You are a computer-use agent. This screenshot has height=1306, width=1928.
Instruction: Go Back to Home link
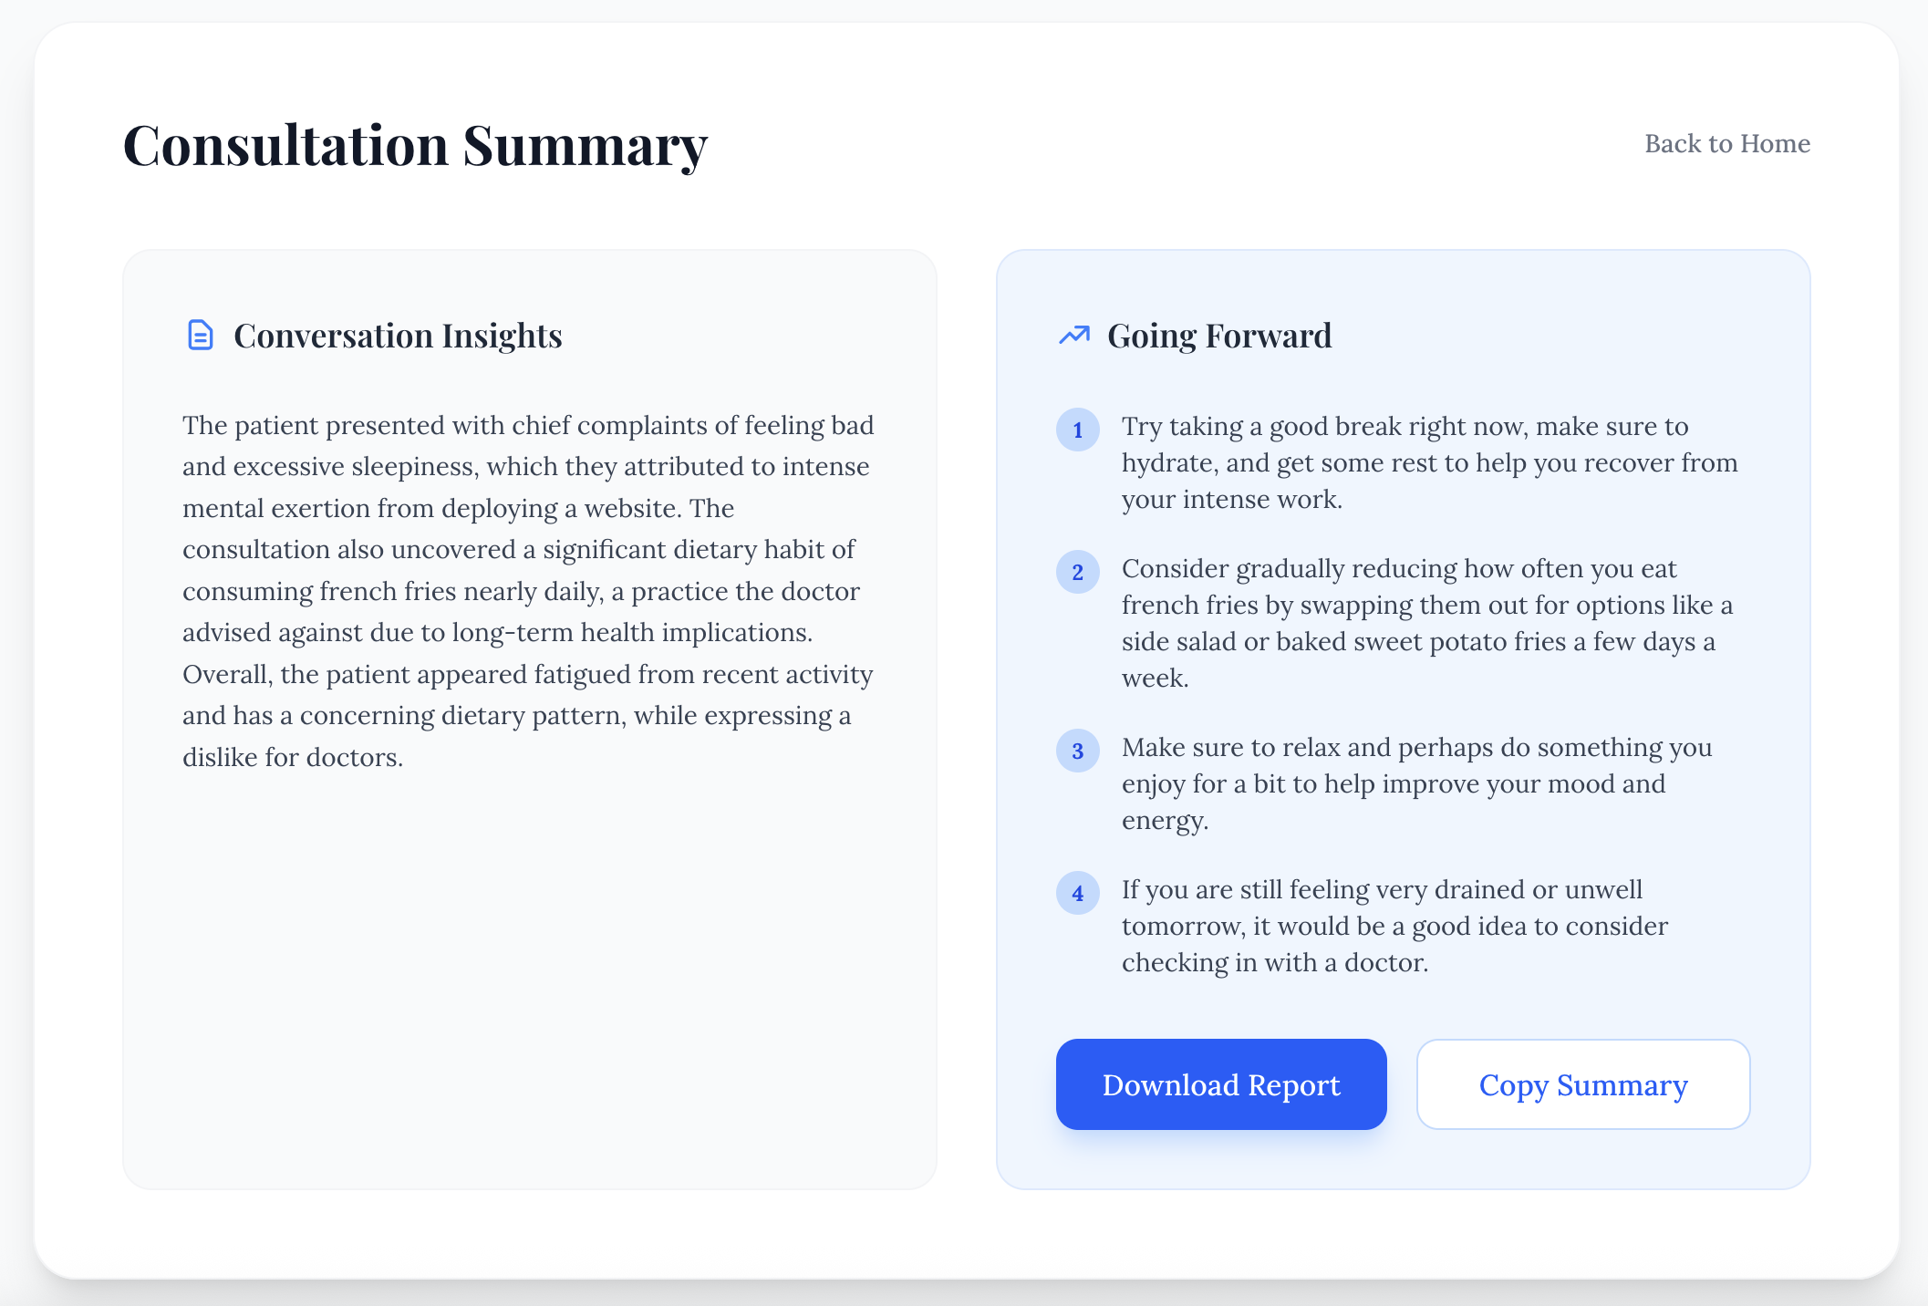point(1726,143)
